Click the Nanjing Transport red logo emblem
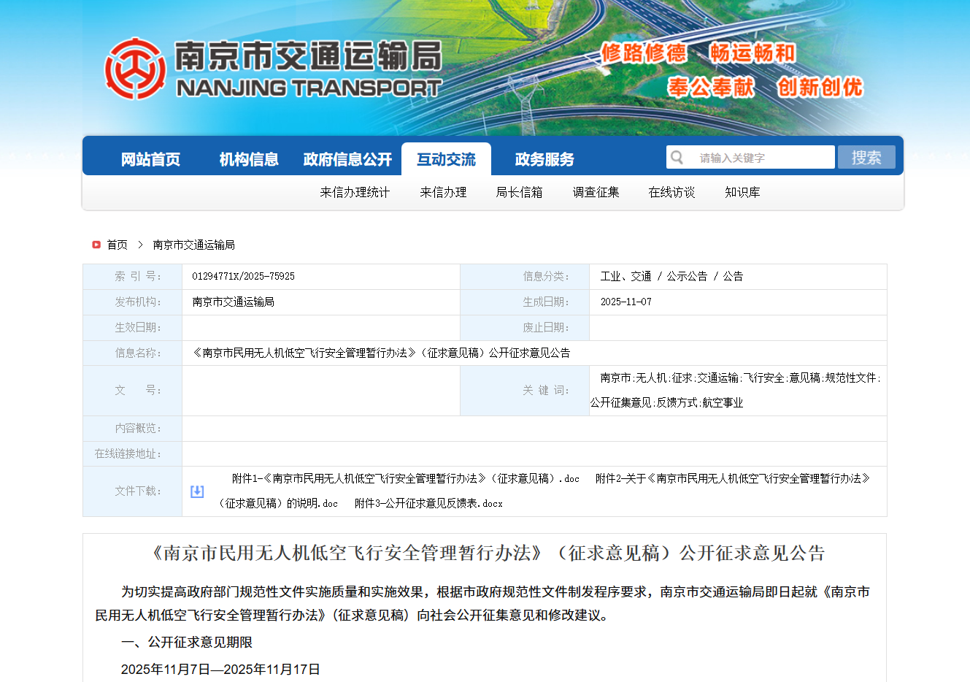The width and height of the screenshot is (970, 682). pos(135,69)
